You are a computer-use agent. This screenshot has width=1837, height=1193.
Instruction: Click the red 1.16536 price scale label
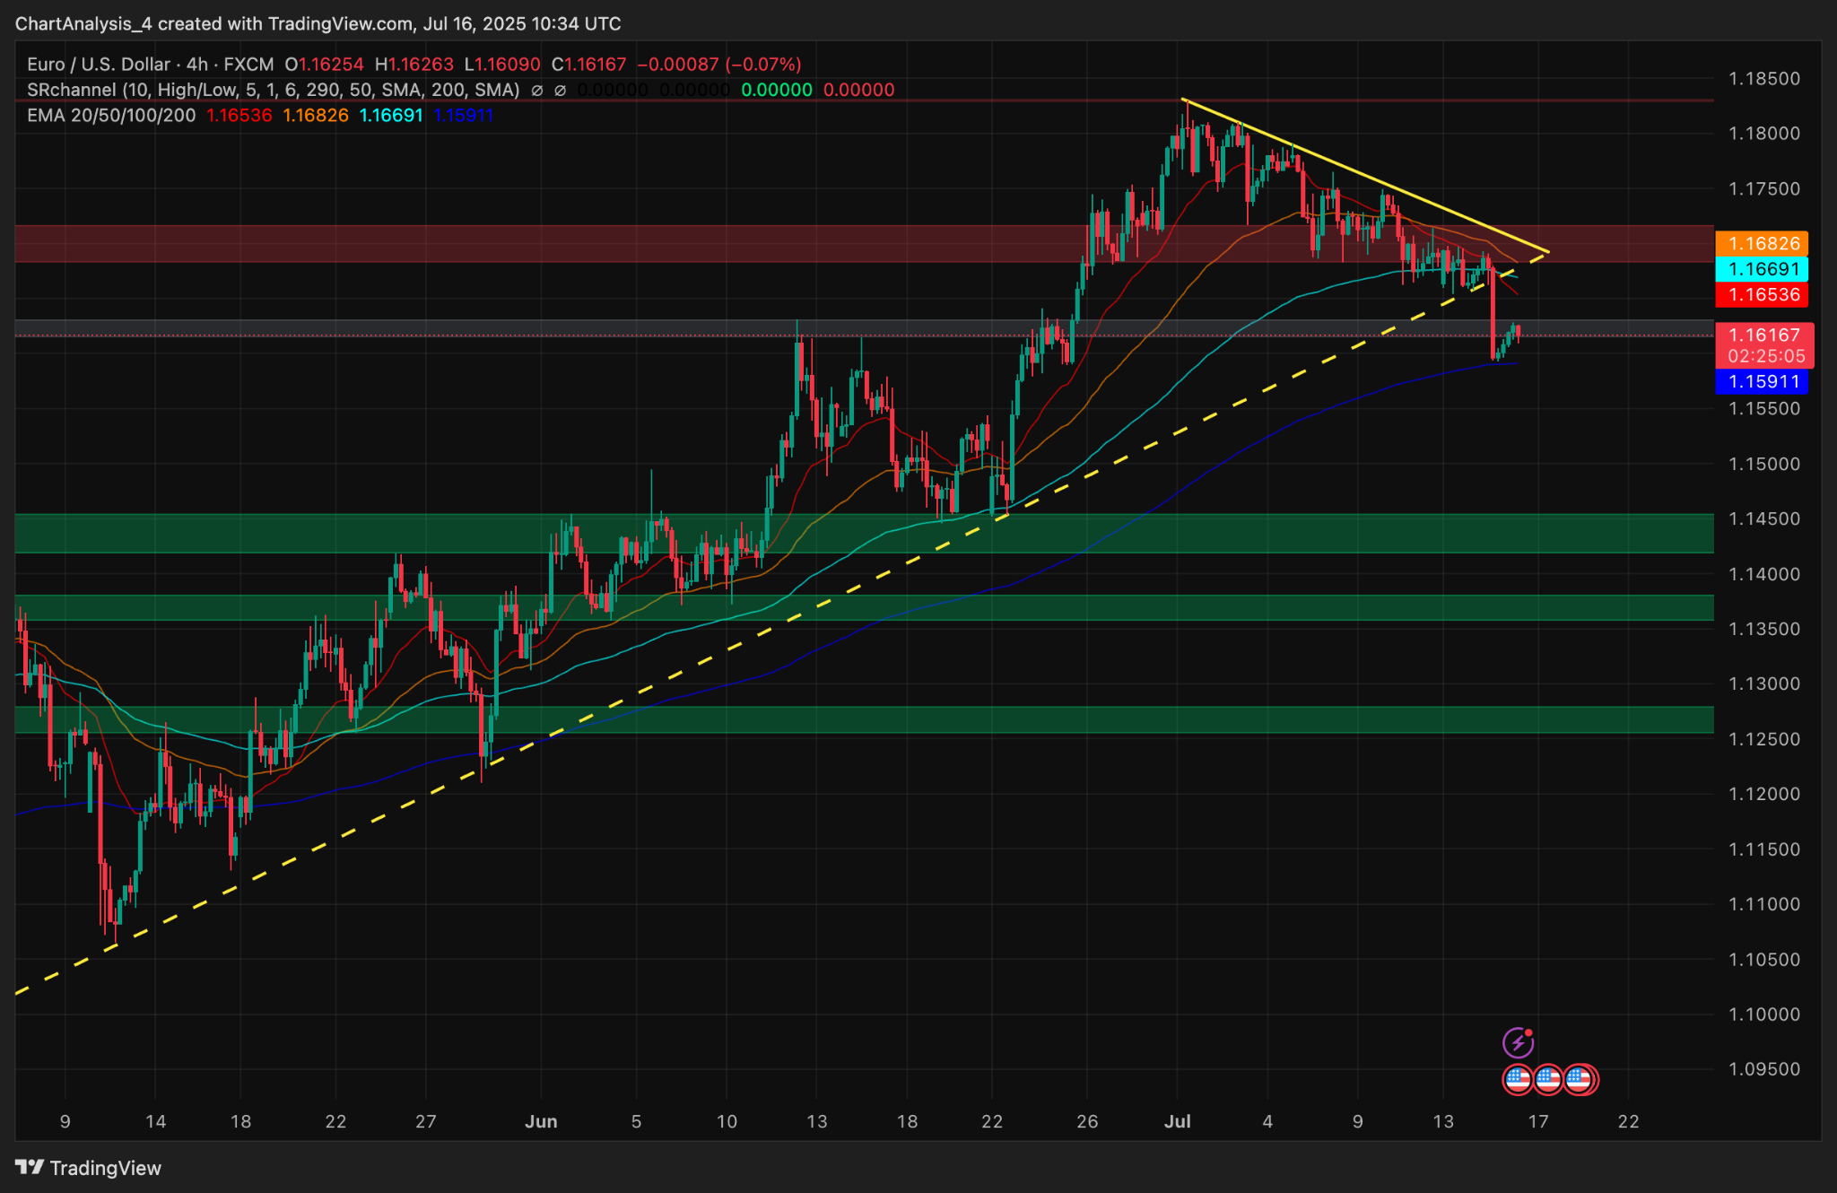(1762, 295)
